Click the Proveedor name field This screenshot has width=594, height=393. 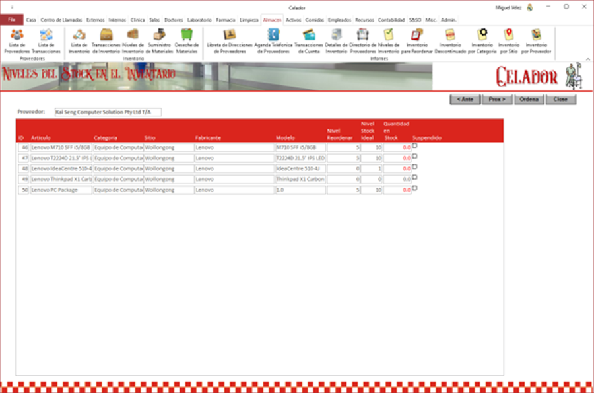coord(107,112)
